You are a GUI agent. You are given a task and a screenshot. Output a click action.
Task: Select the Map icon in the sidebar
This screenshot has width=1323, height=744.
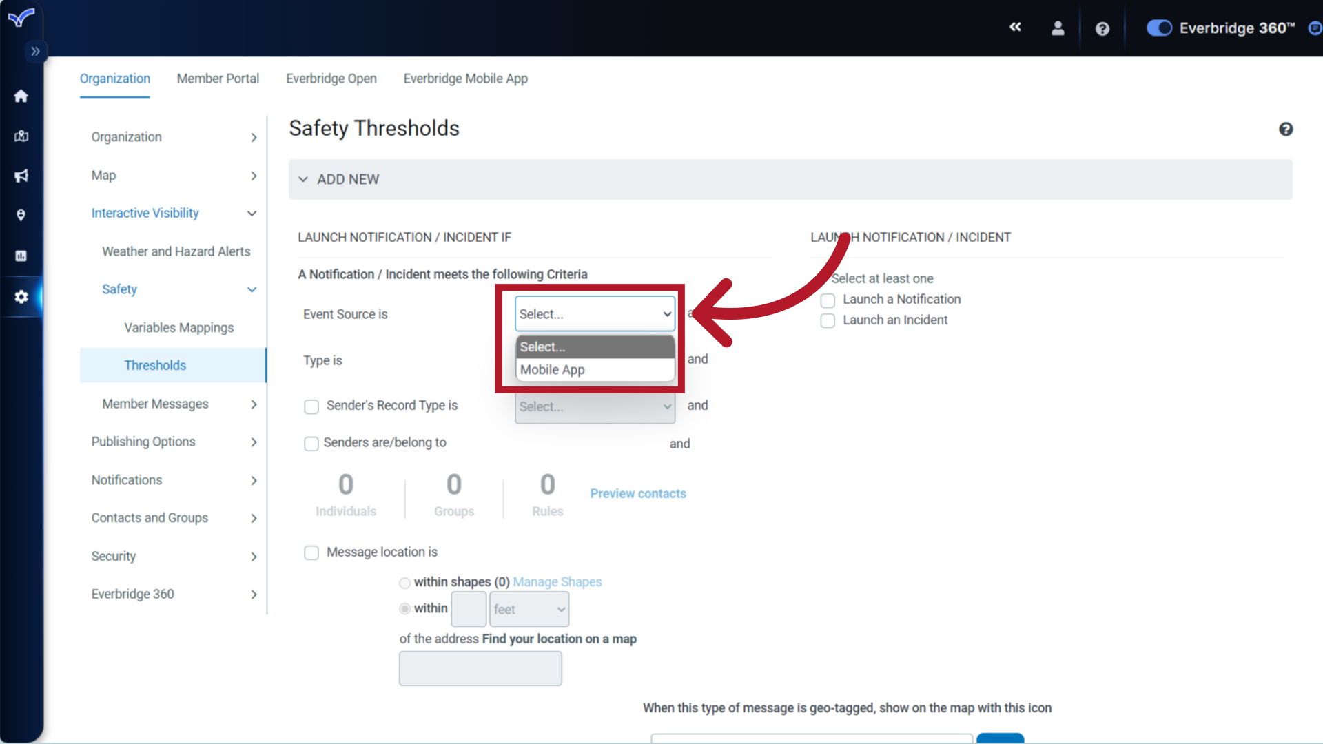pyautogui.click(x=21, y=136)
